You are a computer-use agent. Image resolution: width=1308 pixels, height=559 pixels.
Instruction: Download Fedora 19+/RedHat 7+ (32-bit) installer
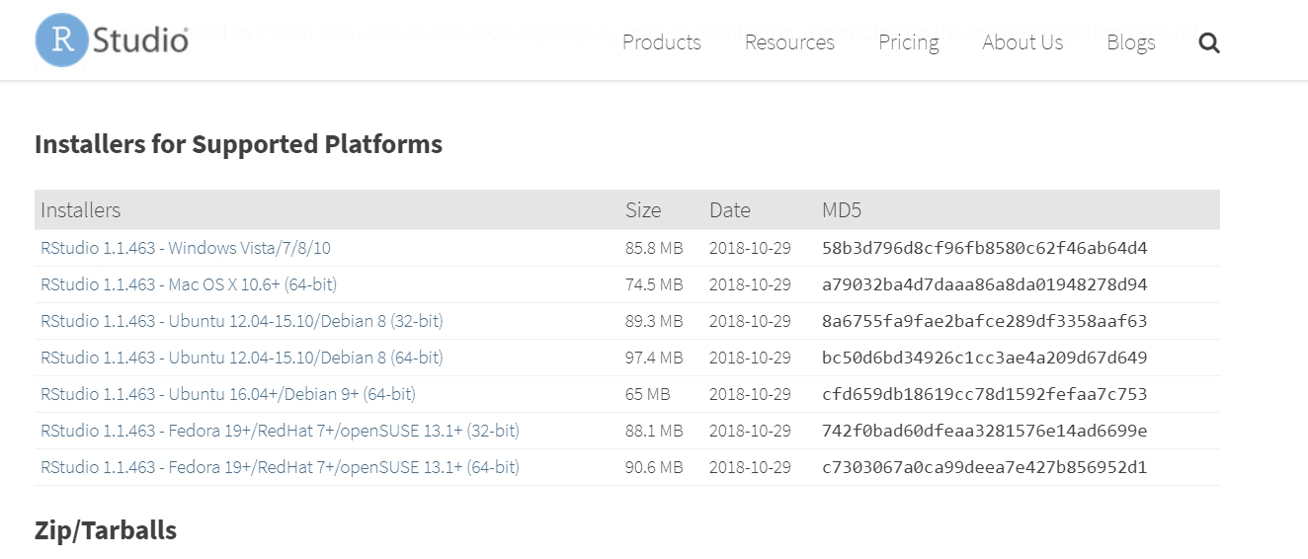[280, 431]
